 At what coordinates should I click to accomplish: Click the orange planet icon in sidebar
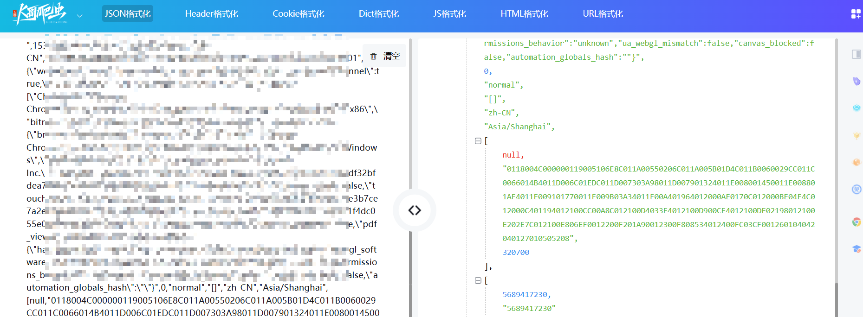tap(857, 162)
